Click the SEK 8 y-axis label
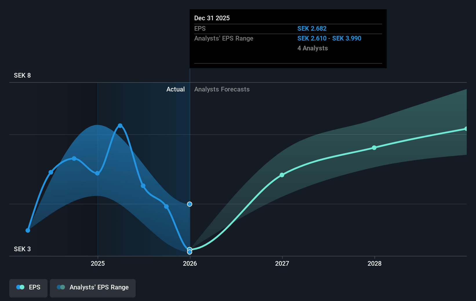 pyautogui.click(x=22, y=76)
